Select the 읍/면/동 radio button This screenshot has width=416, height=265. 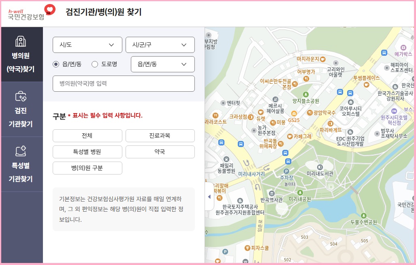pyautogui.click(x=56, y=64)
